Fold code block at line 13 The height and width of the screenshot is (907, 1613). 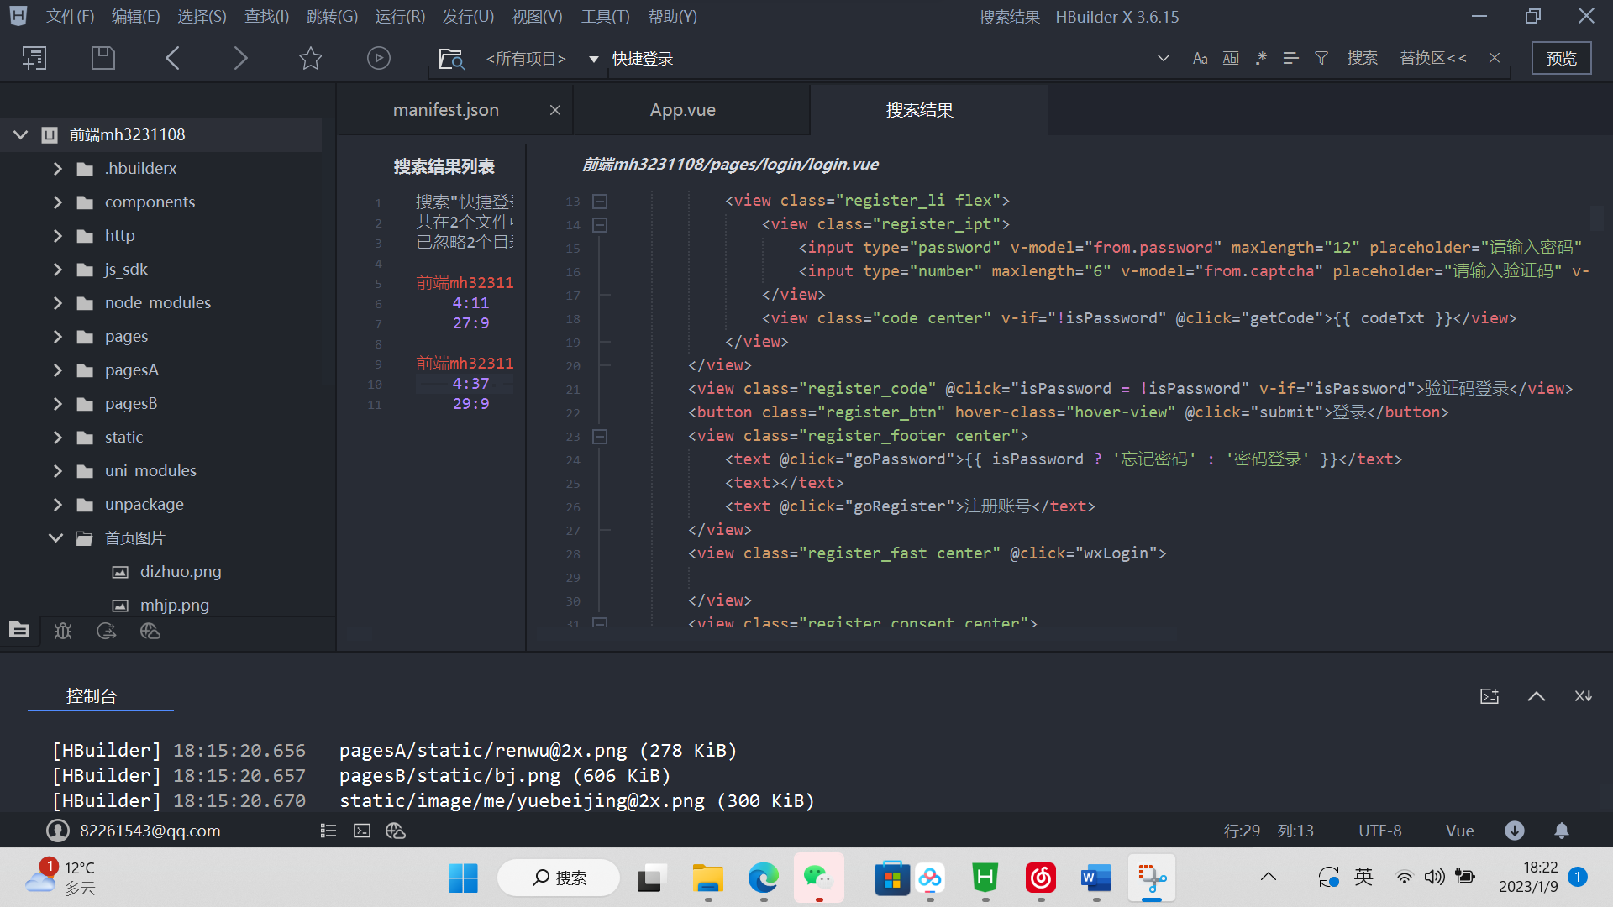pos(600,202)
